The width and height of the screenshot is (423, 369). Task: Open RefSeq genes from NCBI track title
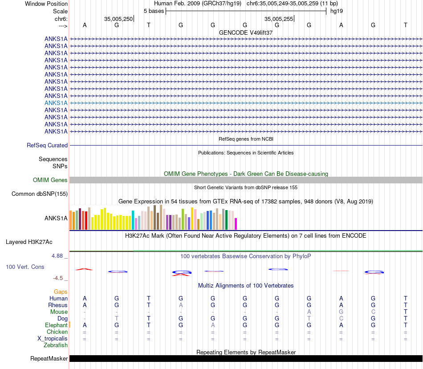coord(246,139)
